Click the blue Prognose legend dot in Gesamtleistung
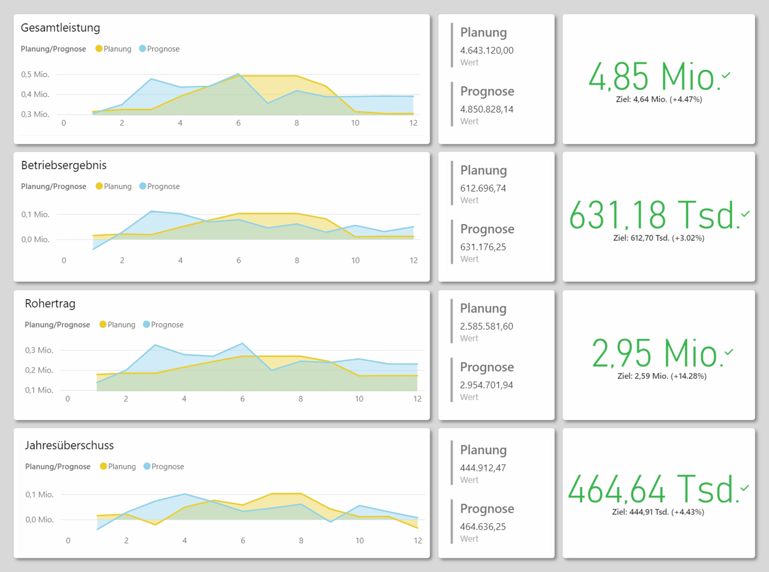 (142, 48)
